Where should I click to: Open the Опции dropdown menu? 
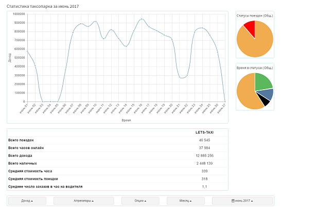click(x=140, y=200)
